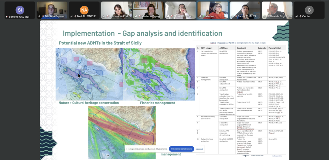329x160 pixels.
Task: Click the Nature + Cultural heritage conservation map
Action: pyautogui.click(x=89, y=74)
